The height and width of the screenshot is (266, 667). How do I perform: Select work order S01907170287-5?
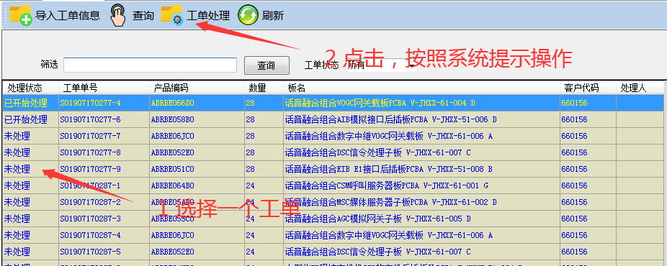coord(90,252)
